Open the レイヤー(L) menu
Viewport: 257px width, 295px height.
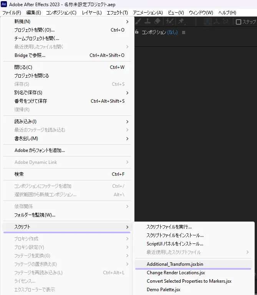(x=92, y=13)
